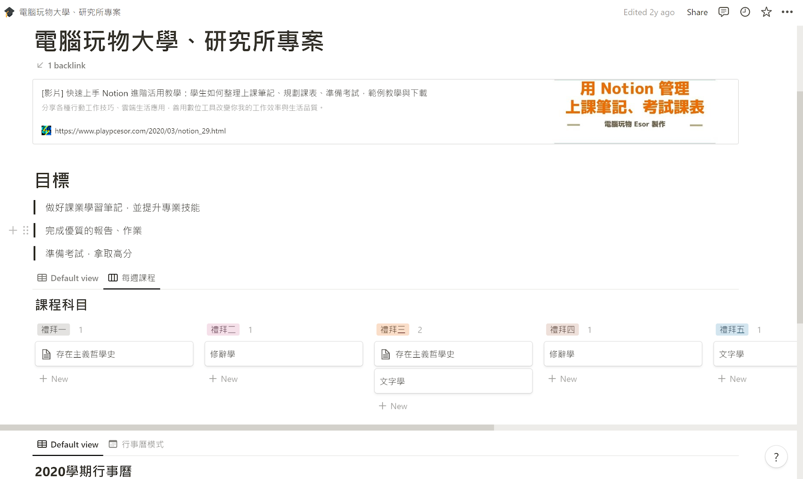Screen dimensions: 803x479
Task: Click the six-dot drag handle icon
Action: (x=26, y=230)
